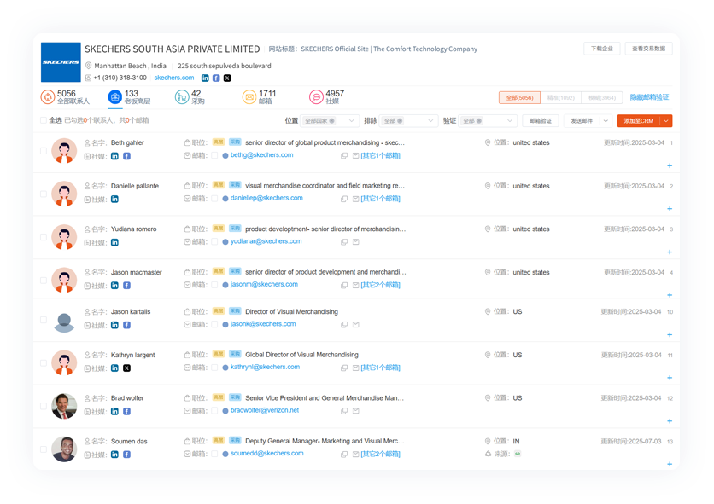Viewport: 714px width, 504px height.
Task: Open the company's X (Twitter) icon in the header
Action: pyautogui.click(x=226, y=78)
